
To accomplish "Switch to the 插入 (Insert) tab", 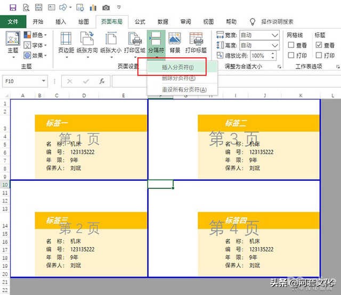I will [61, 22].
